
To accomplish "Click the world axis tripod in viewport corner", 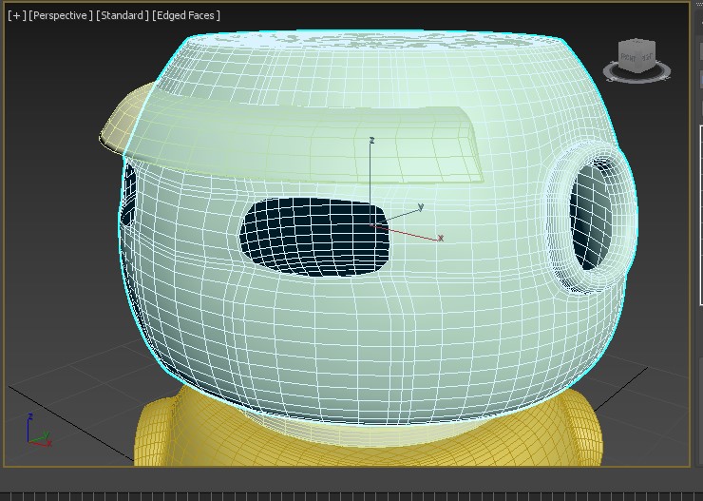I will click(35, 433).
